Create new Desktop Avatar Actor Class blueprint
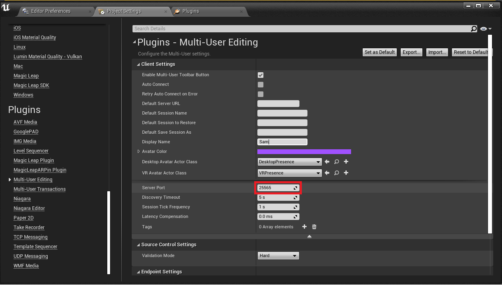502x285 pixels. [346, 162]
